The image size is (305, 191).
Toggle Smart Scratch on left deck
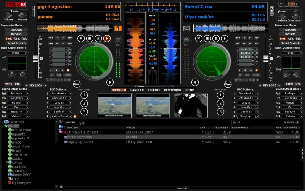click(16, 43)
